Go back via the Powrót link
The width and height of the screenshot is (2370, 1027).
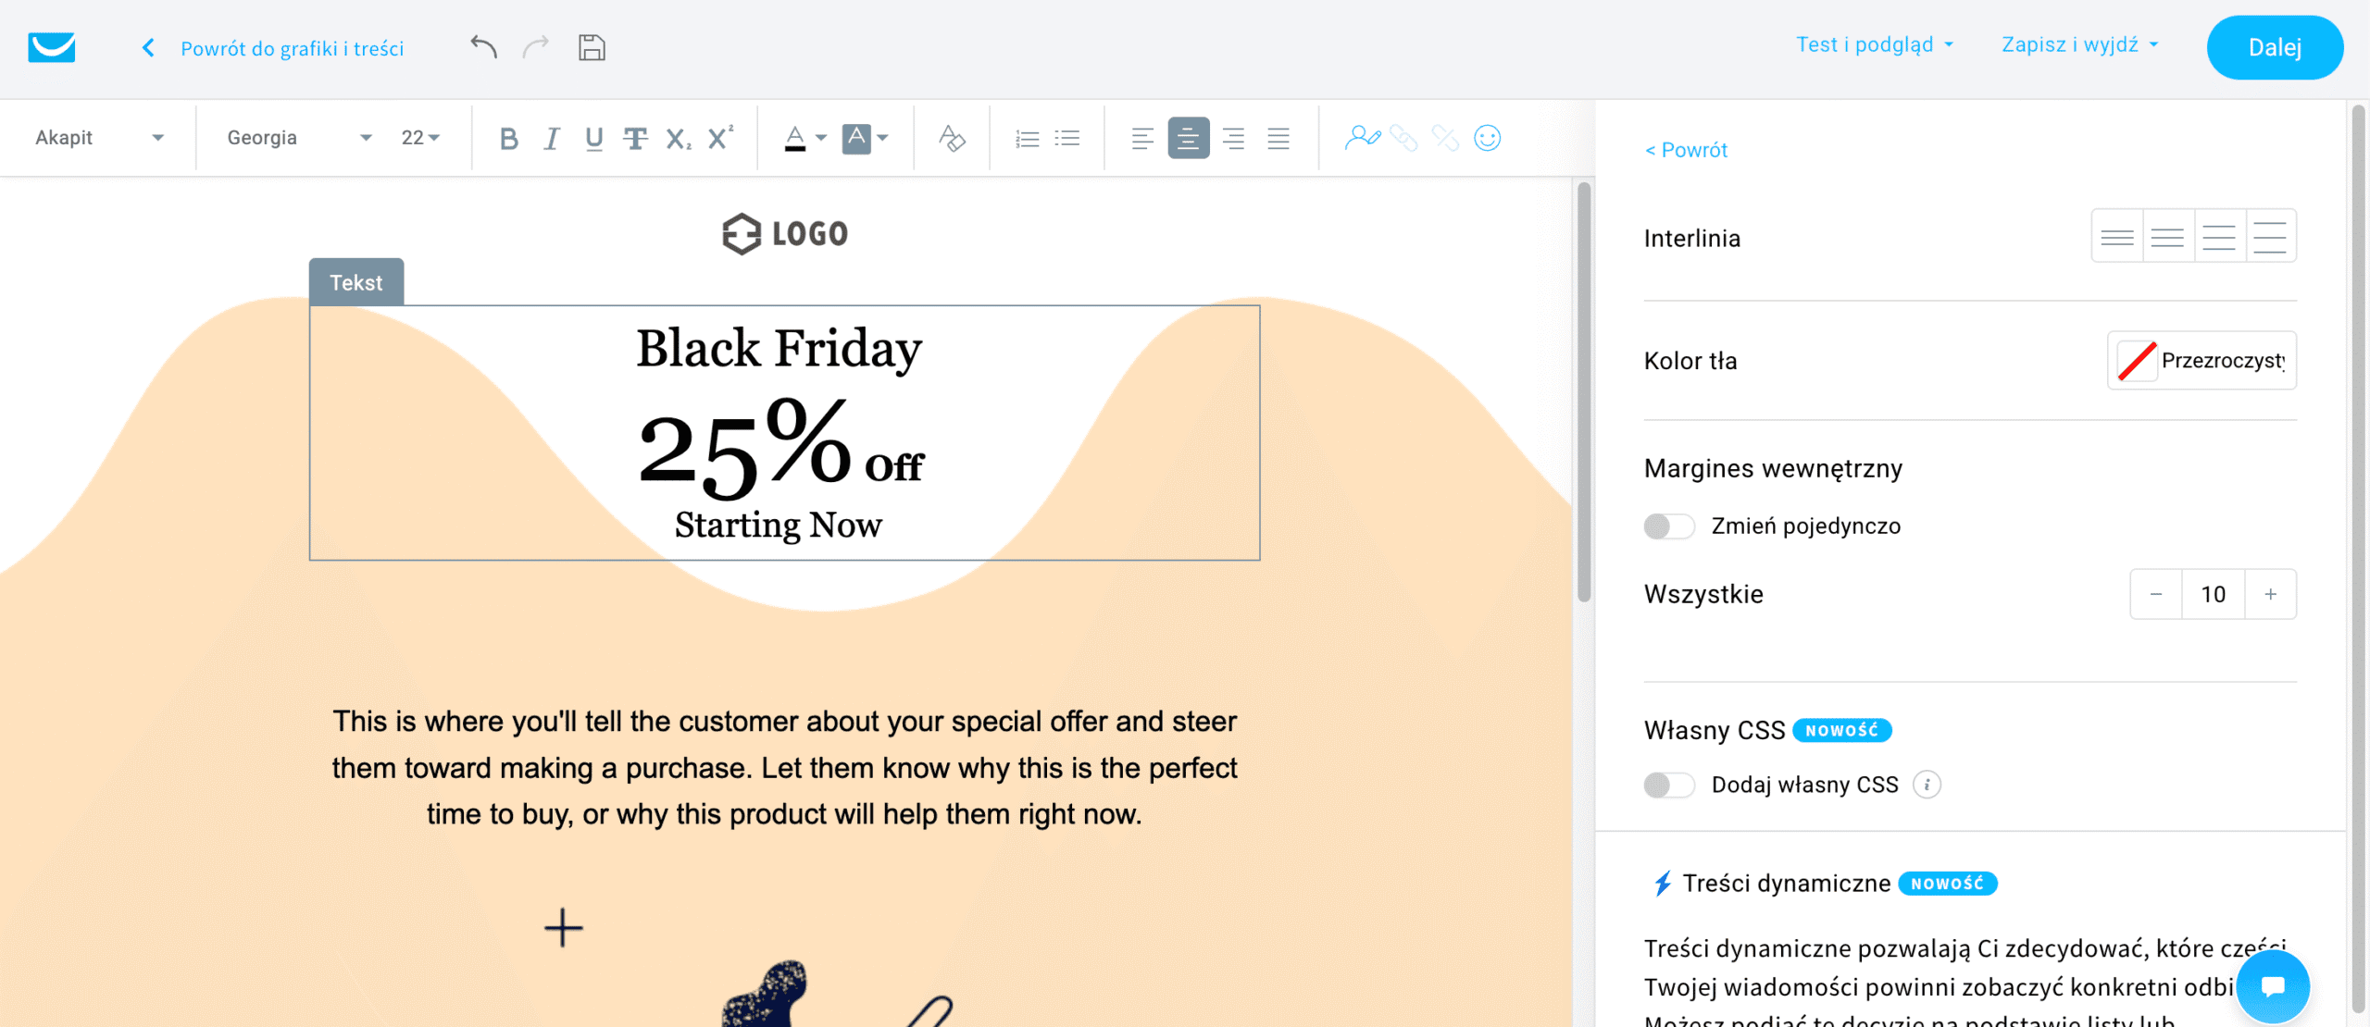click(x=1686, y=150)
